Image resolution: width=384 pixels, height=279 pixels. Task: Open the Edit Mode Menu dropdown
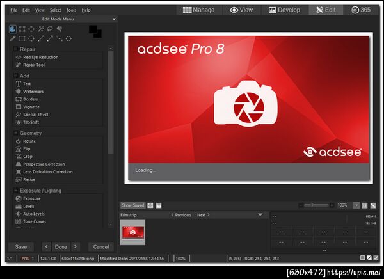[x=114, y=19]
